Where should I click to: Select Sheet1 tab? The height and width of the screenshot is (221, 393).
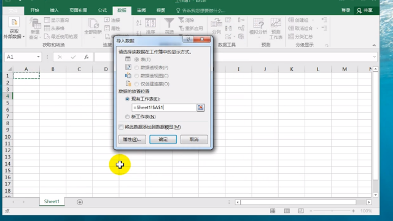(52, 201)
